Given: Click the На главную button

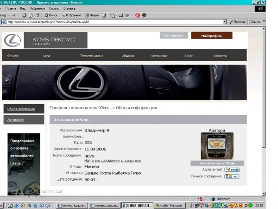Looking at the screenshot, I should [x=173, y=36].
